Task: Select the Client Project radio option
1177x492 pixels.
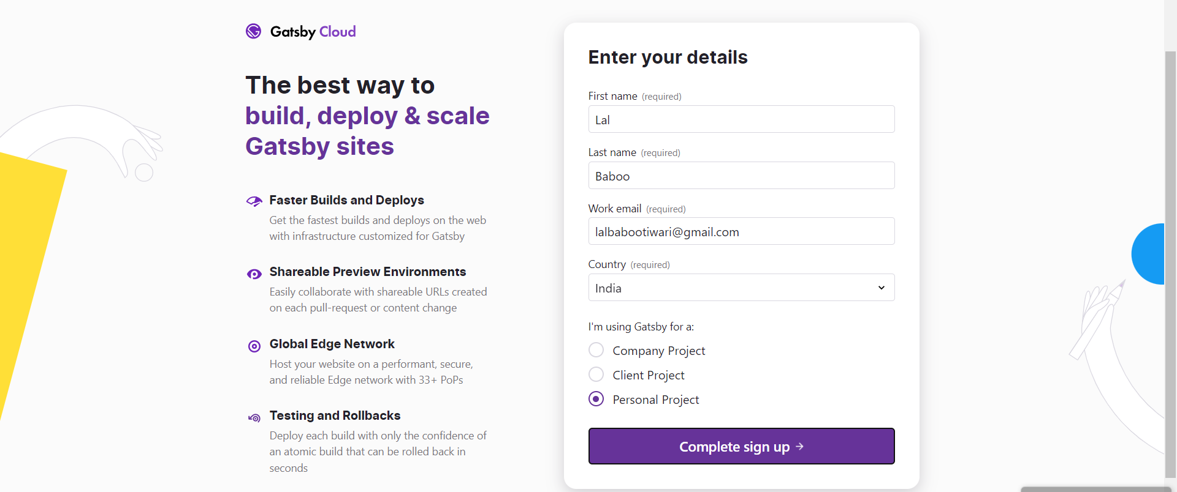Action: click(x=596, y=375)
